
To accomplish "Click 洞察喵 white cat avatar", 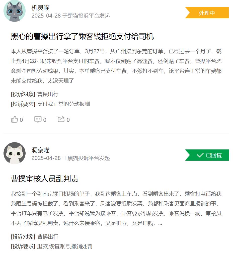I will (x=15, y=153).
